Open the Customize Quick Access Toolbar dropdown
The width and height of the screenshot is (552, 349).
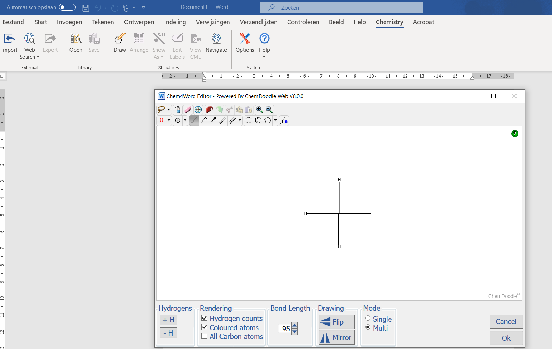[143, 7]
